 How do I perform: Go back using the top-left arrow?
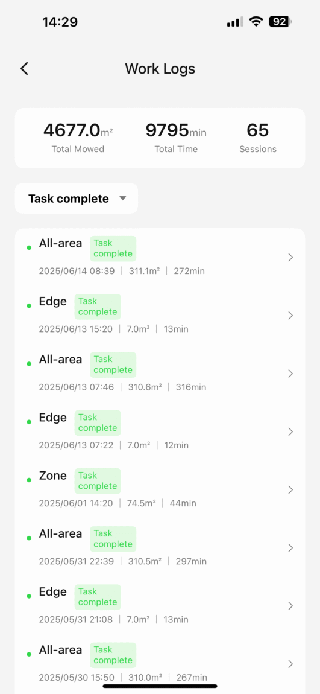tap(24, 69)
